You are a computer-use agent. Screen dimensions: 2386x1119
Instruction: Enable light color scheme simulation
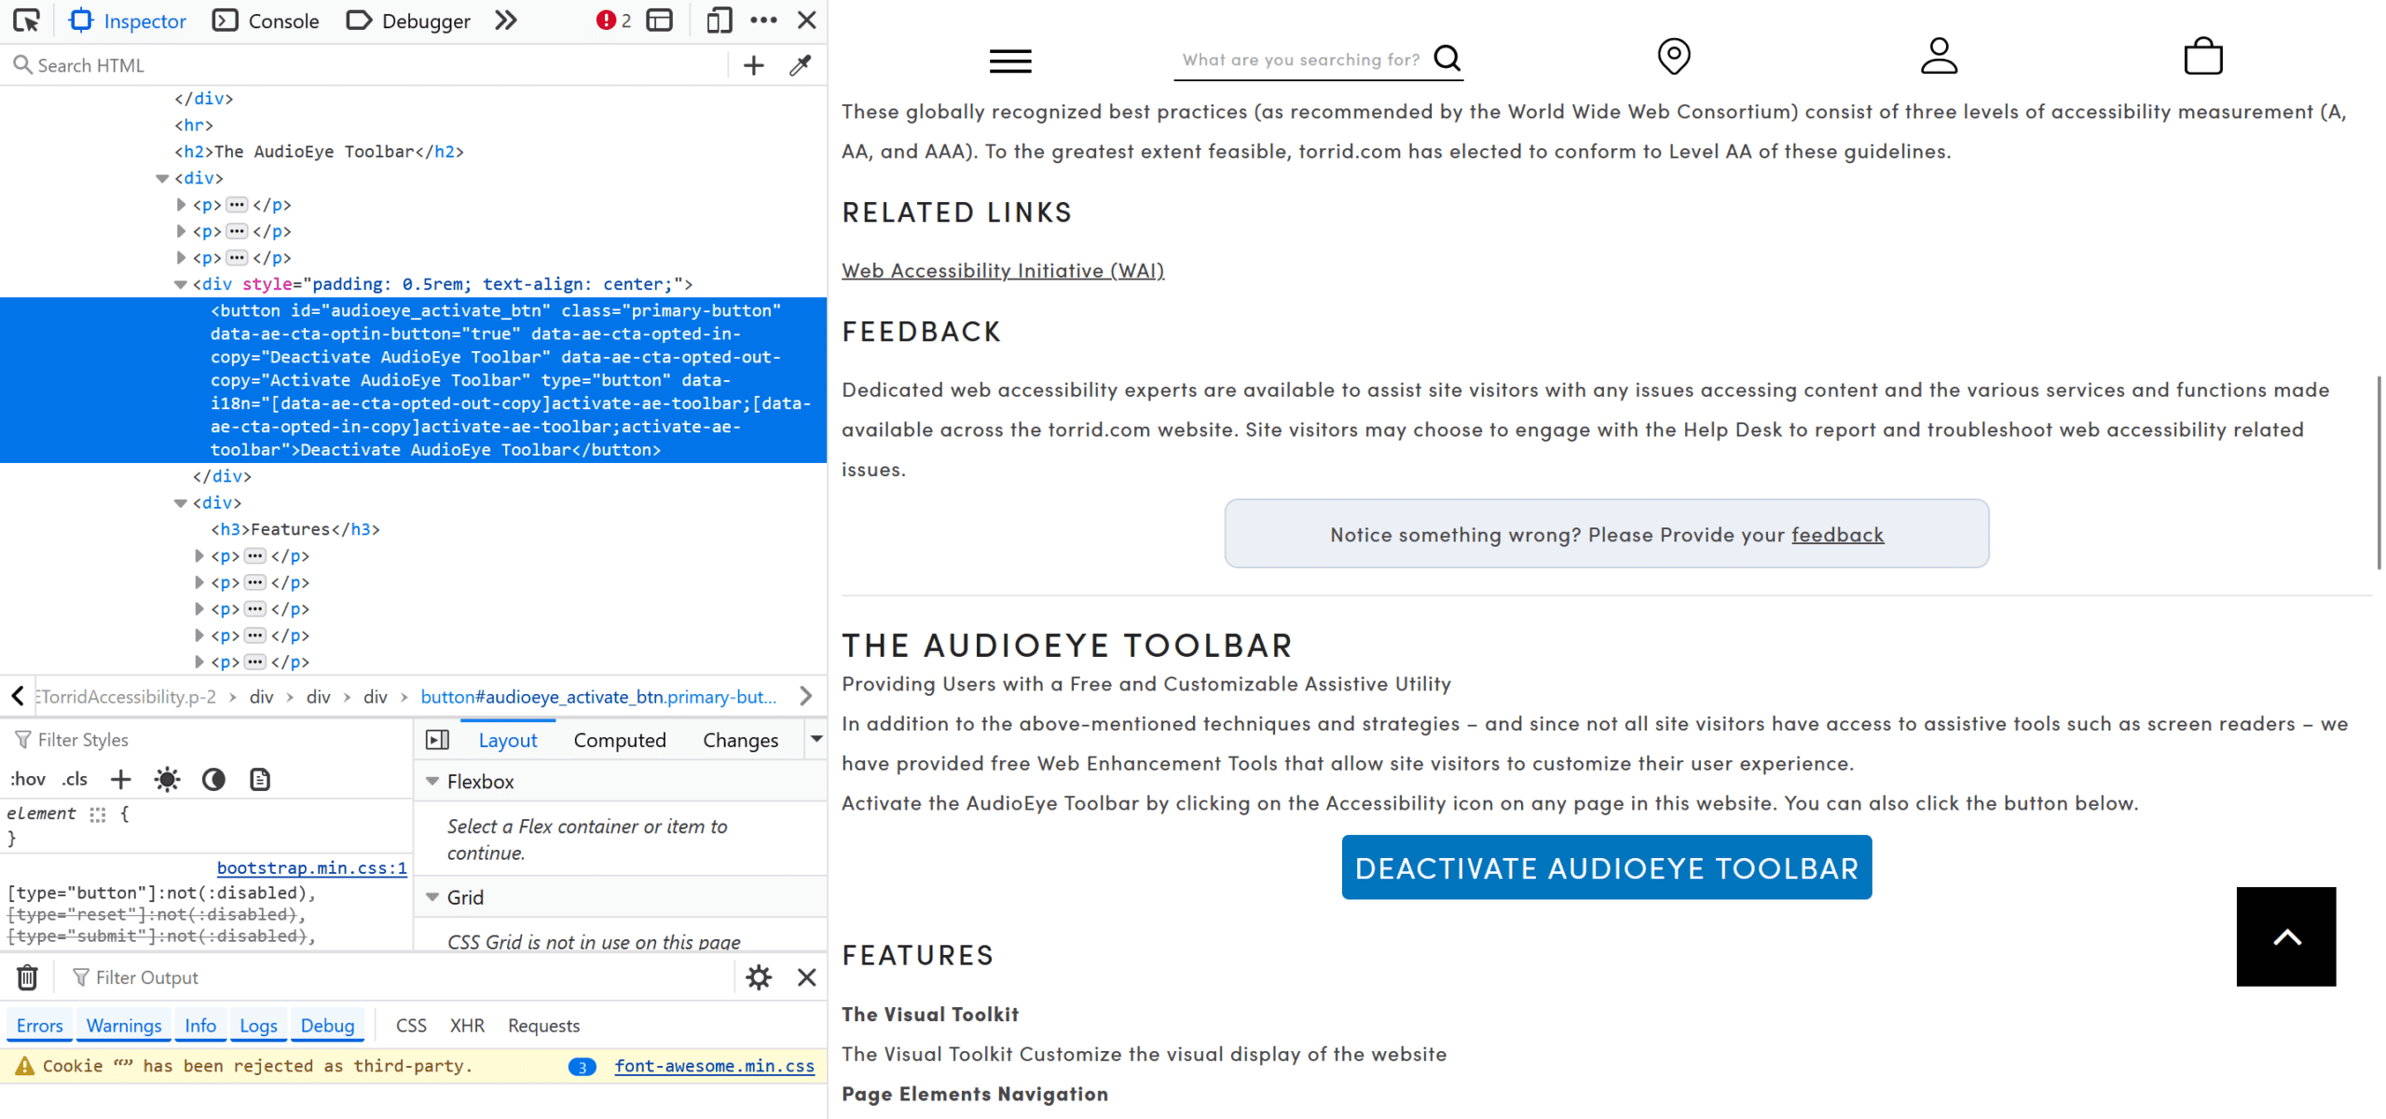click(x=166, y=779)
